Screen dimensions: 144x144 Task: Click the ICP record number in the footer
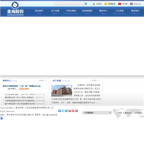(50, 115)
